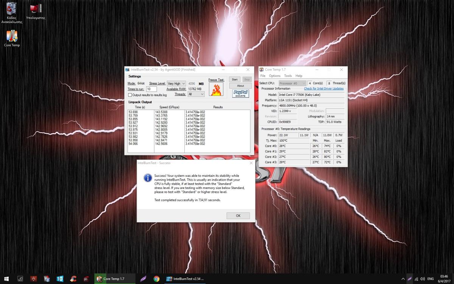This screenshot has width=454, height=284.
Task: Click the MSI dragon taskbar icon
Action: (x=86, y=279)
